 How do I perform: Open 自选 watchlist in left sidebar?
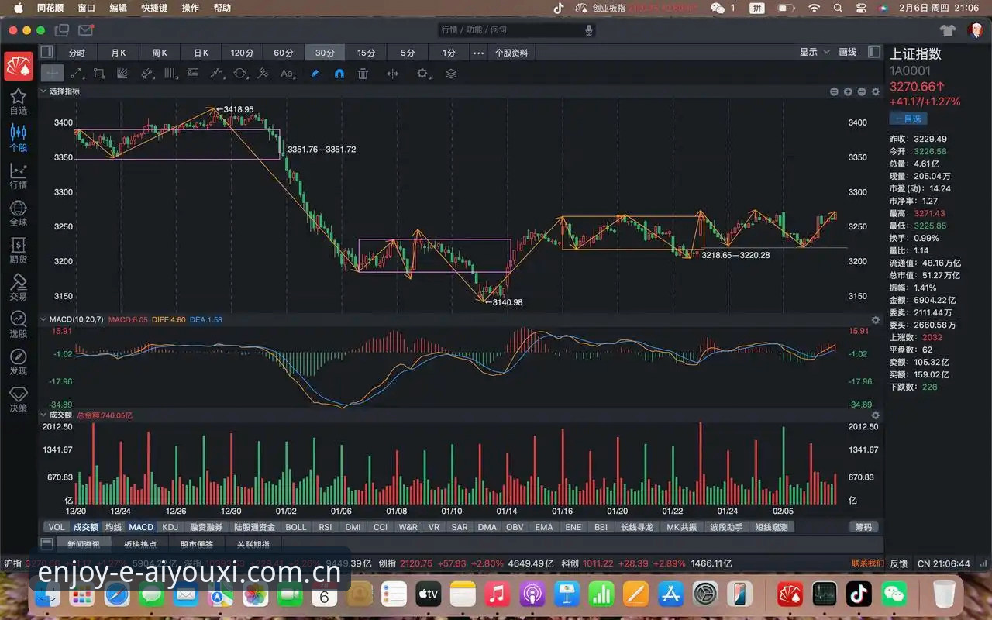coord(18,102)
